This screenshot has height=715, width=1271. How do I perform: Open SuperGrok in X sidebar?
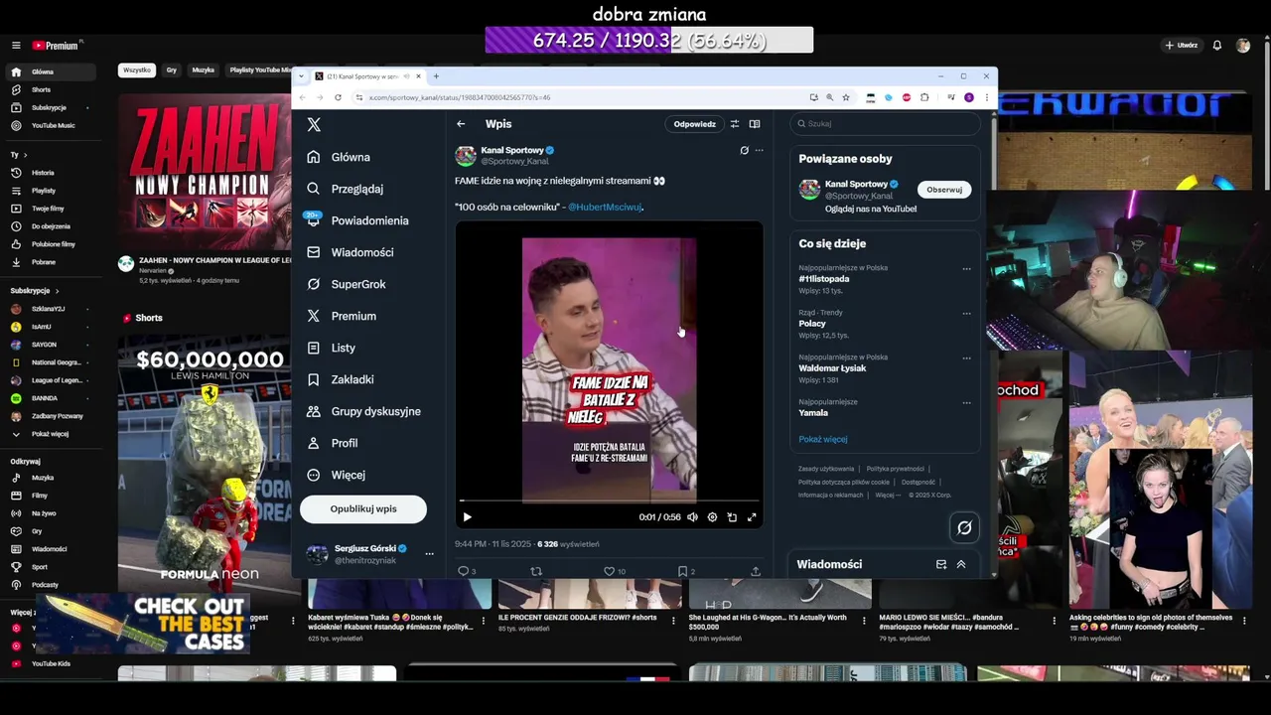pos(347,284)
